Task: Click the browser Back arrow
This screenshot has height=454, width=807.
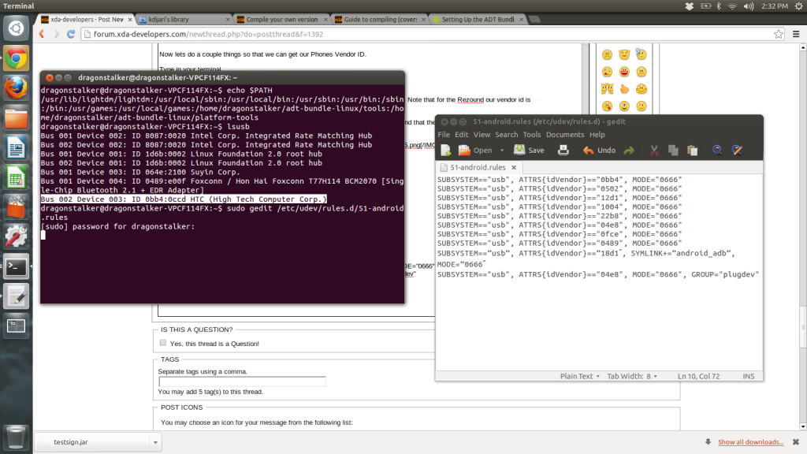Action: [x=43, y=34]
